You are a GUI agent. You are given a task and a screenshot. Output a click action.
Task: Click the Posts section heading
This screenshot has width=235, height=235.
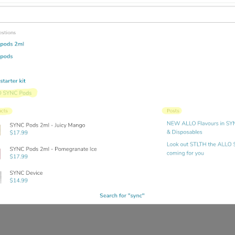tap(173, 111)
